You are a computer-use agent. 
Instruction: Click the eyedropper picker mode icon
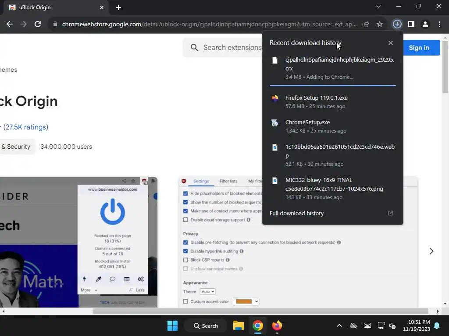99,279
